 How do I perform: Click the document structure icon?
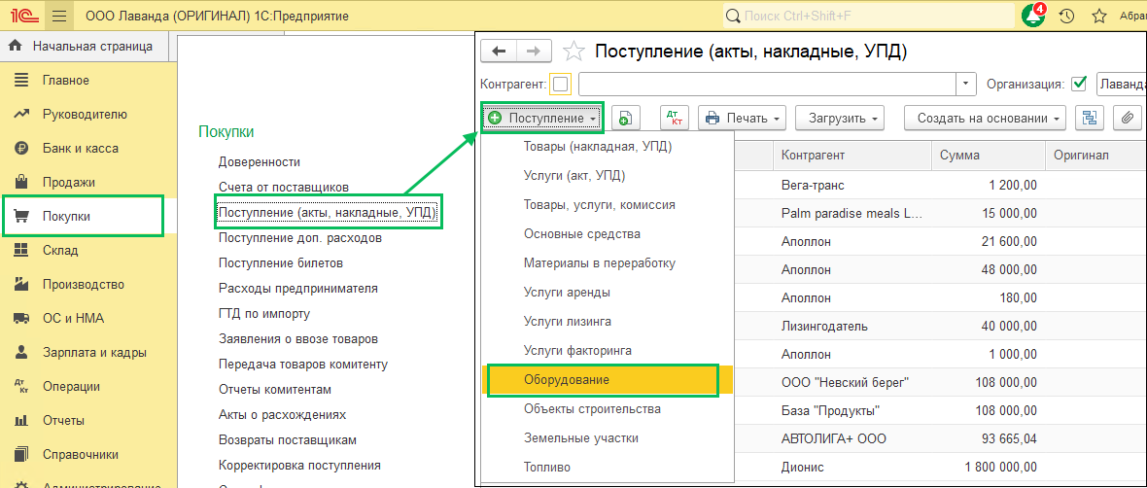(1090, 118)
